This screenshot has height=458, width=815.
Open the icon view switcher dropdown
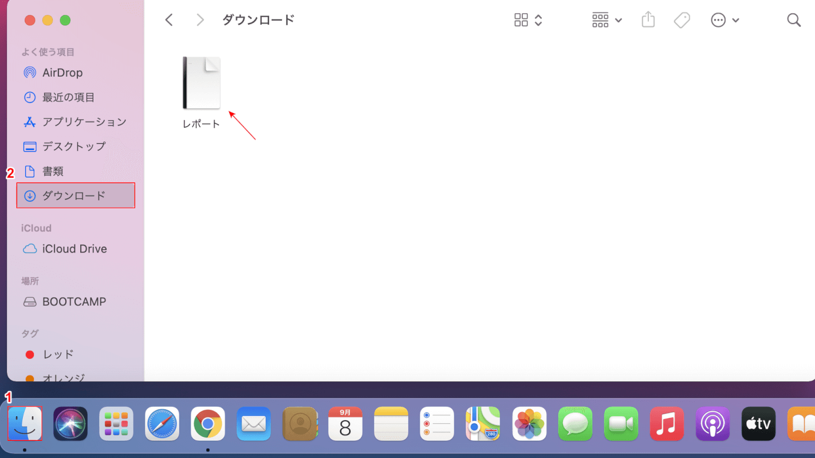point(528,20)
